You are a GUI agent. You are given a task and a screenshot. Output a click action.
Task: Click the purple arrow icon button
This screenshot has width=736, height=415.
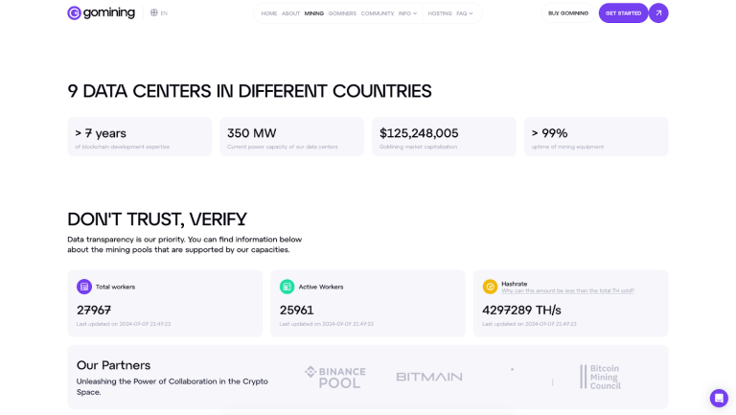[x=658, y=13]
